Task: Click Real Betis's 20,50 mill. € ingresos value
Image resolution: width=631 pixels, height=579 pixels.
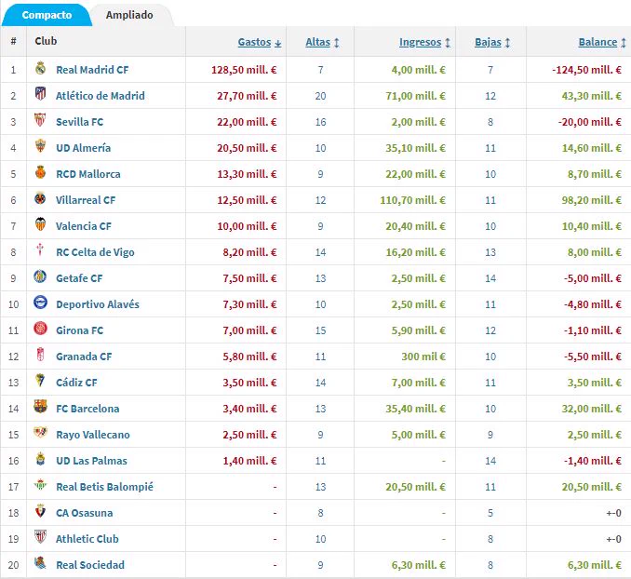Action: (416, 487)
